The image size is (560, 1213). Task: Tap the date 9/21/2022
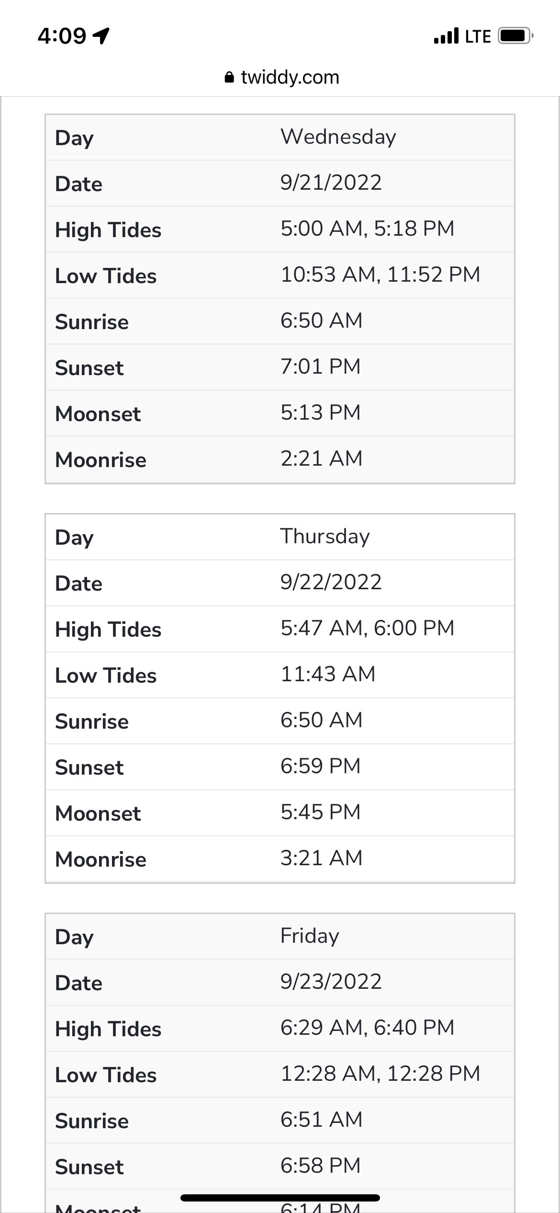point(331,183)
